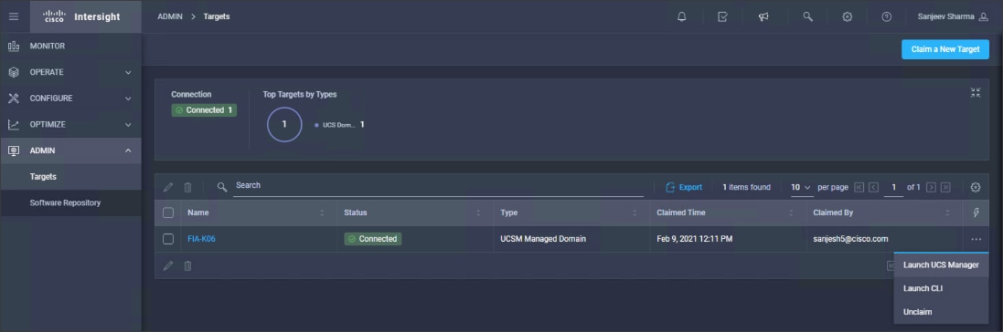Click the ADMIN monitor icon

click(x=14, y=150)
